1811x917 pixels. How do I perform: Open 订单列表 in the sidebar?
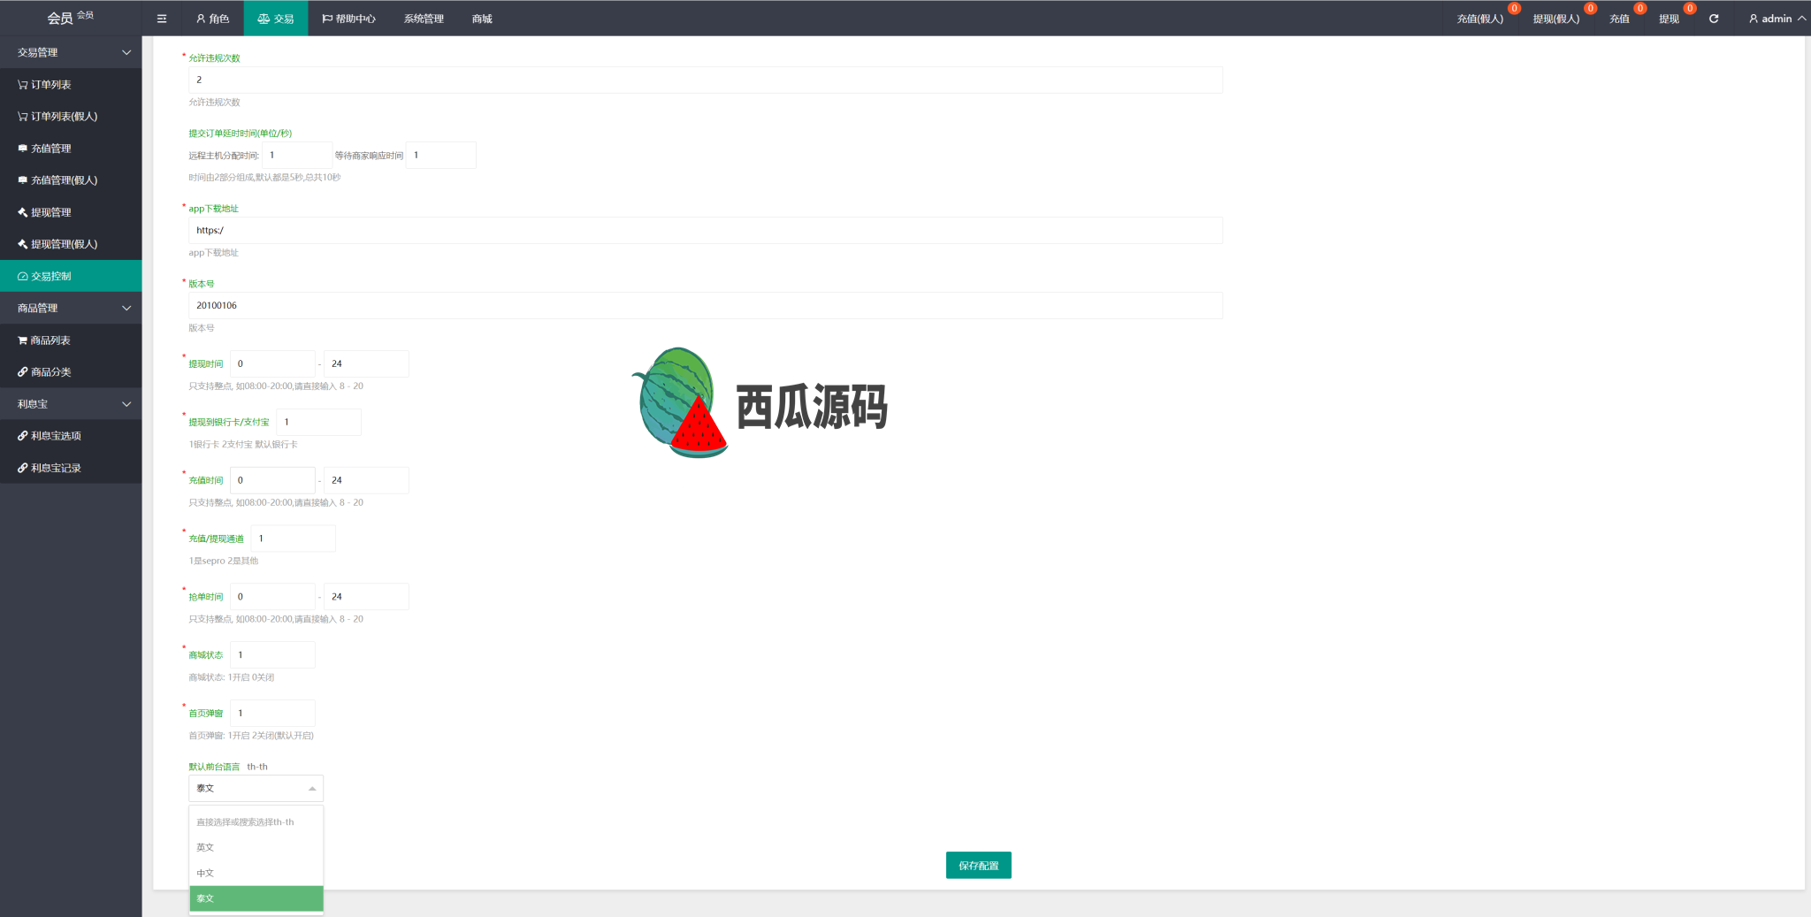click(71, 84)
